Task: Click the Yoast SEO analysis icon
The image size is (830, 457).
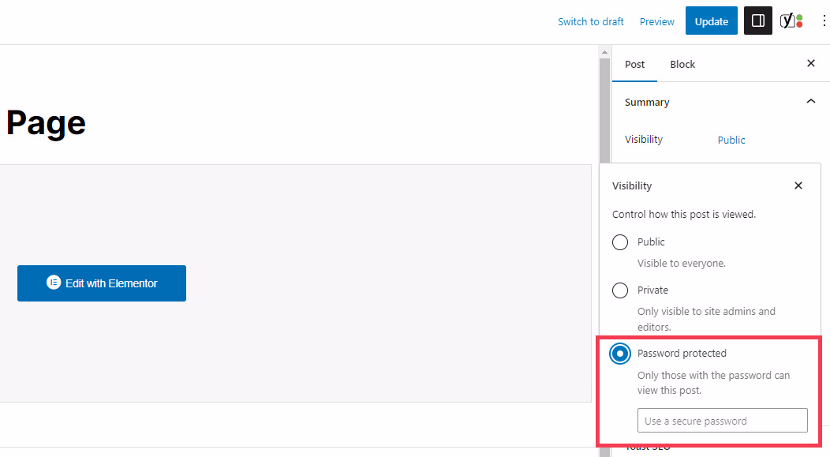Action: pyautogui.click(x=788, y=21)
